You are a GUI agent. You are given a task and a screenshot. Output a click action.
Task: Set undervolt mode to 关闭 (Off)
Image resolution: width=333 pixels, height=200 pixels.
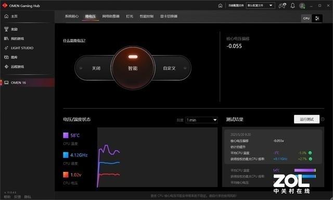pos(96,68)
